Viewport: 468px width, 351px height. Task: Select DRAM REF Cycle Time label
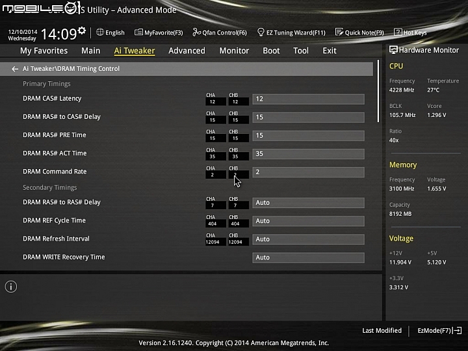click(54, 220)
